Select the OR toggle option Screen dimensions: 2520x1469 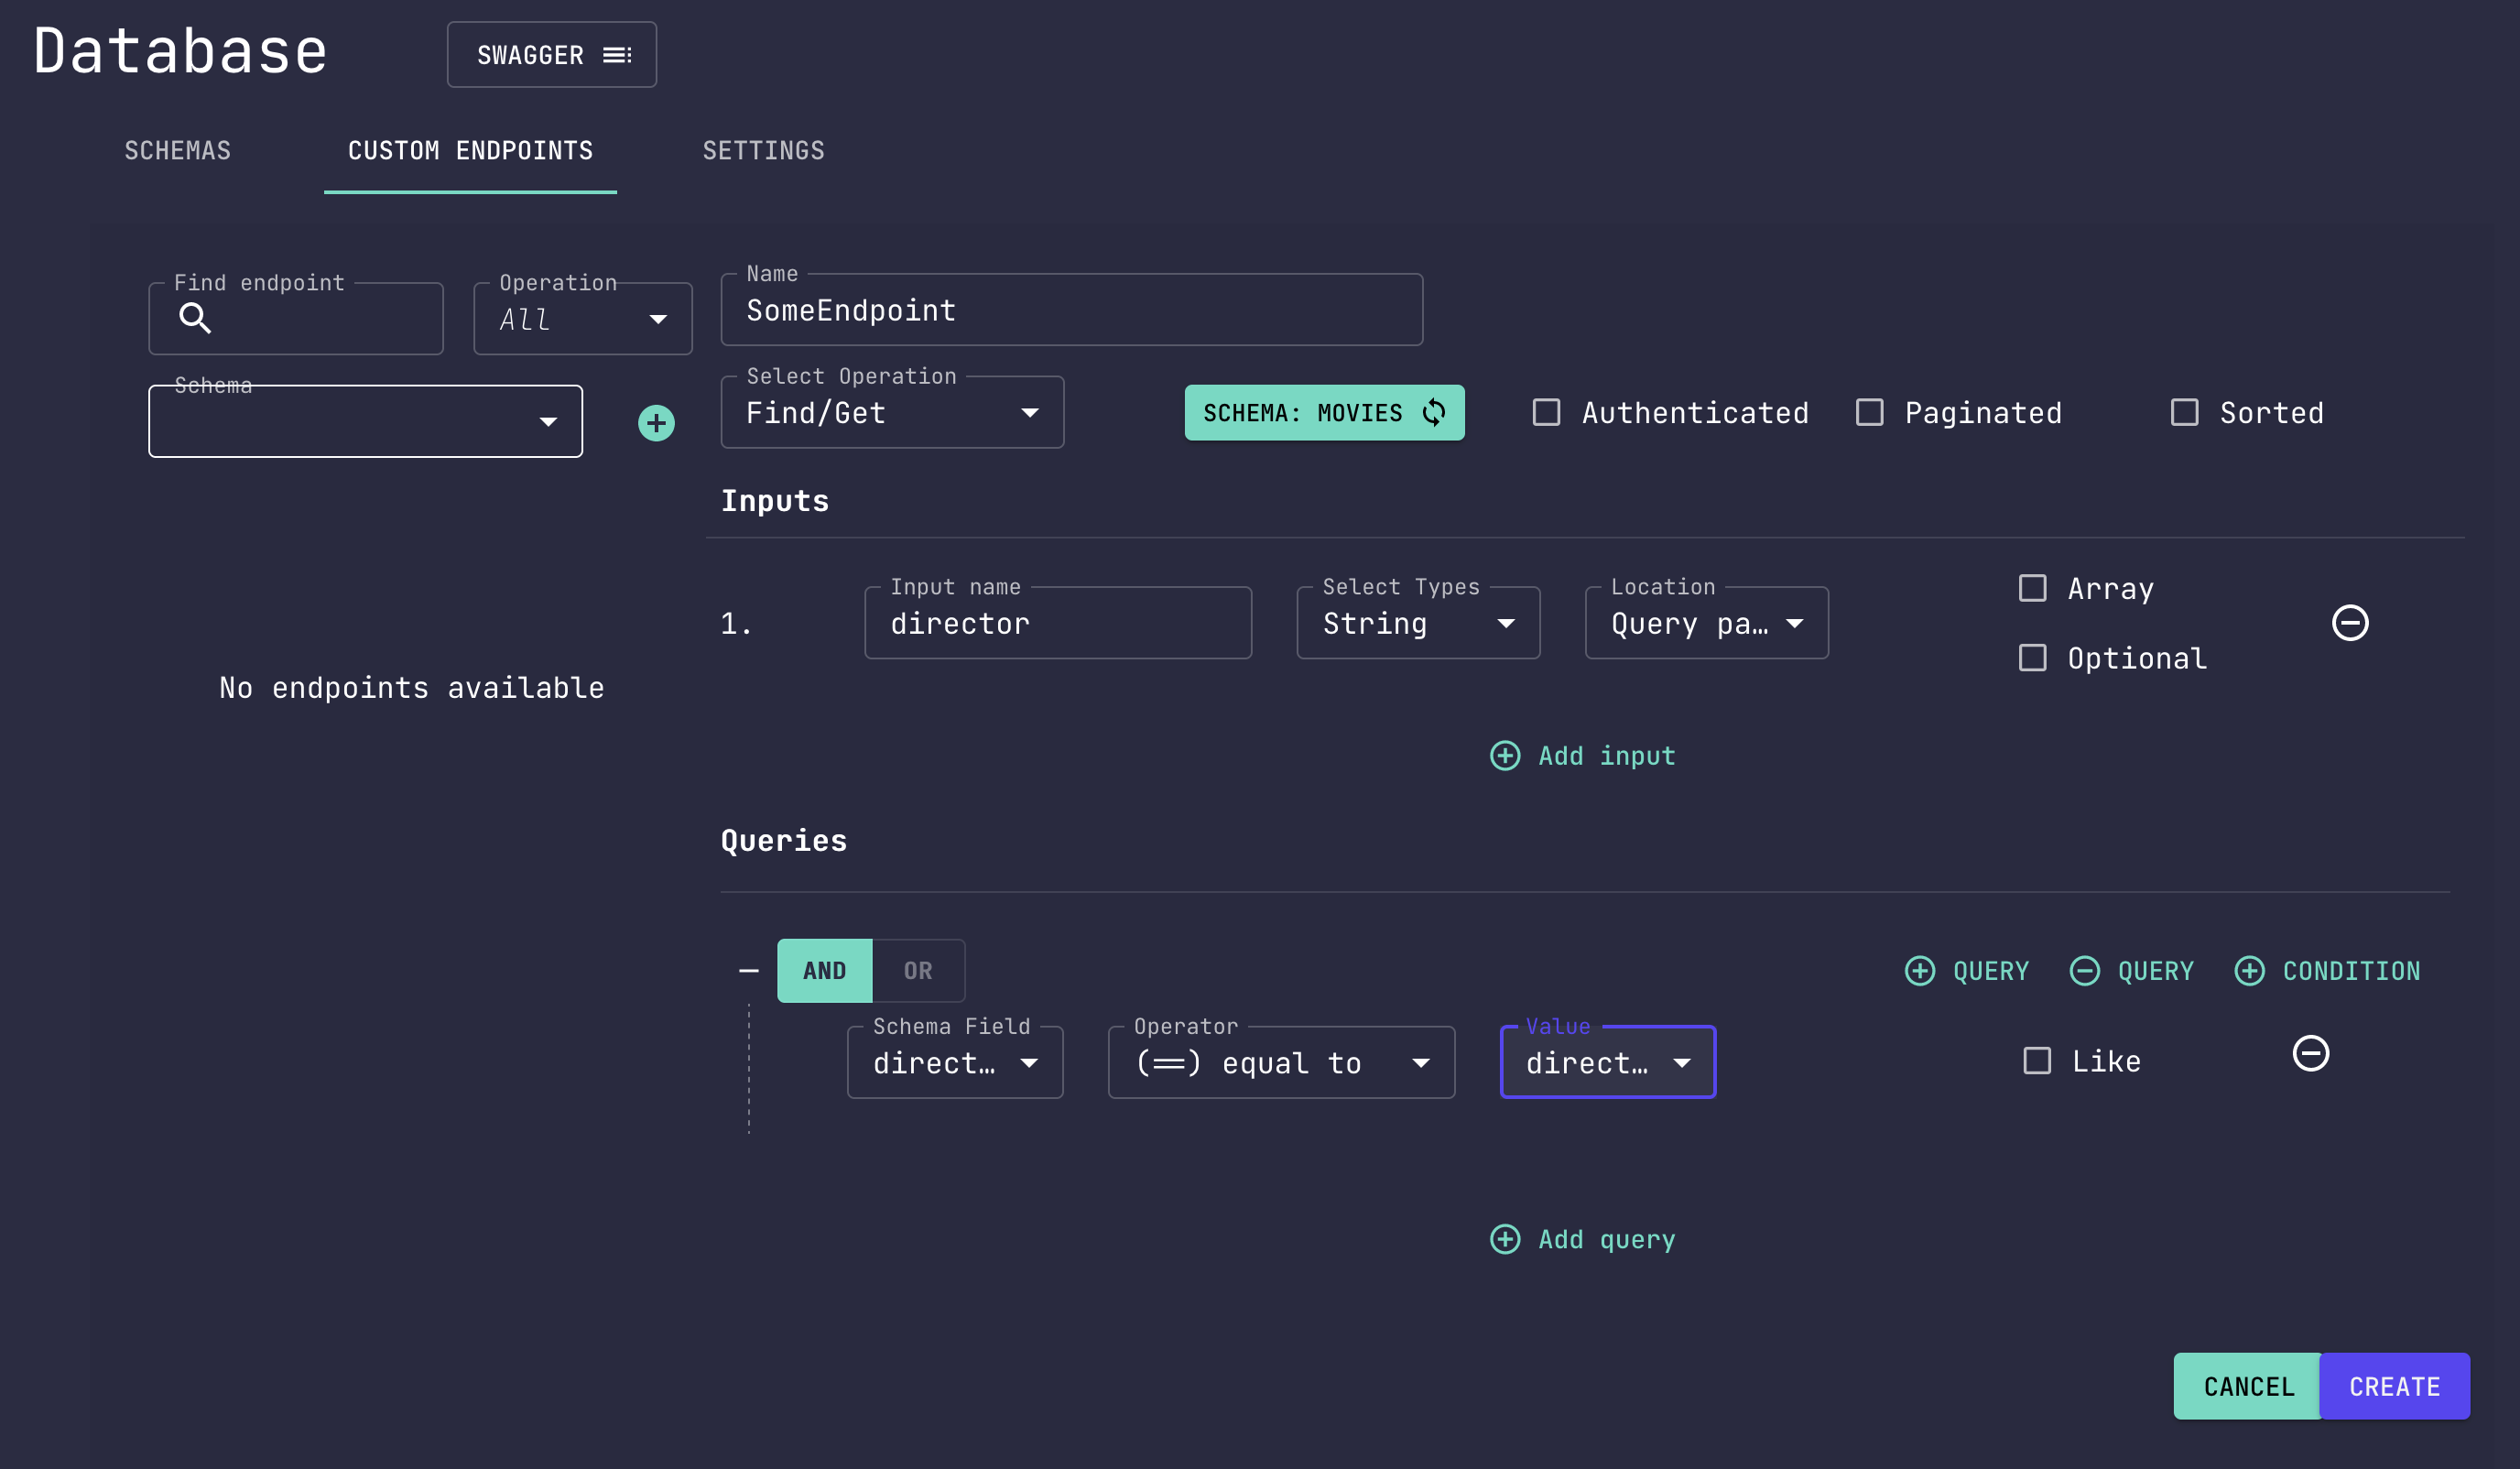918,971
